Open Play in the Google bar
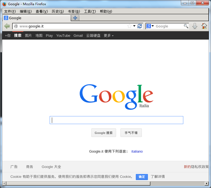This screenshot has height=188, width=211. (x=49, y=35)
